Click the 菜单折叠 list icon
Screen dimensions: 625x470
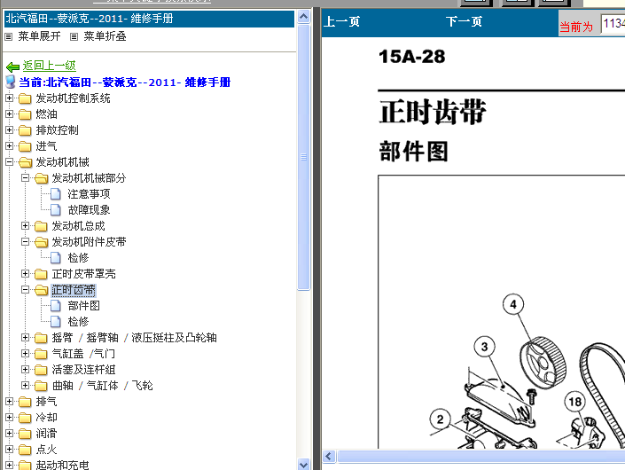[x=74, y=37]
